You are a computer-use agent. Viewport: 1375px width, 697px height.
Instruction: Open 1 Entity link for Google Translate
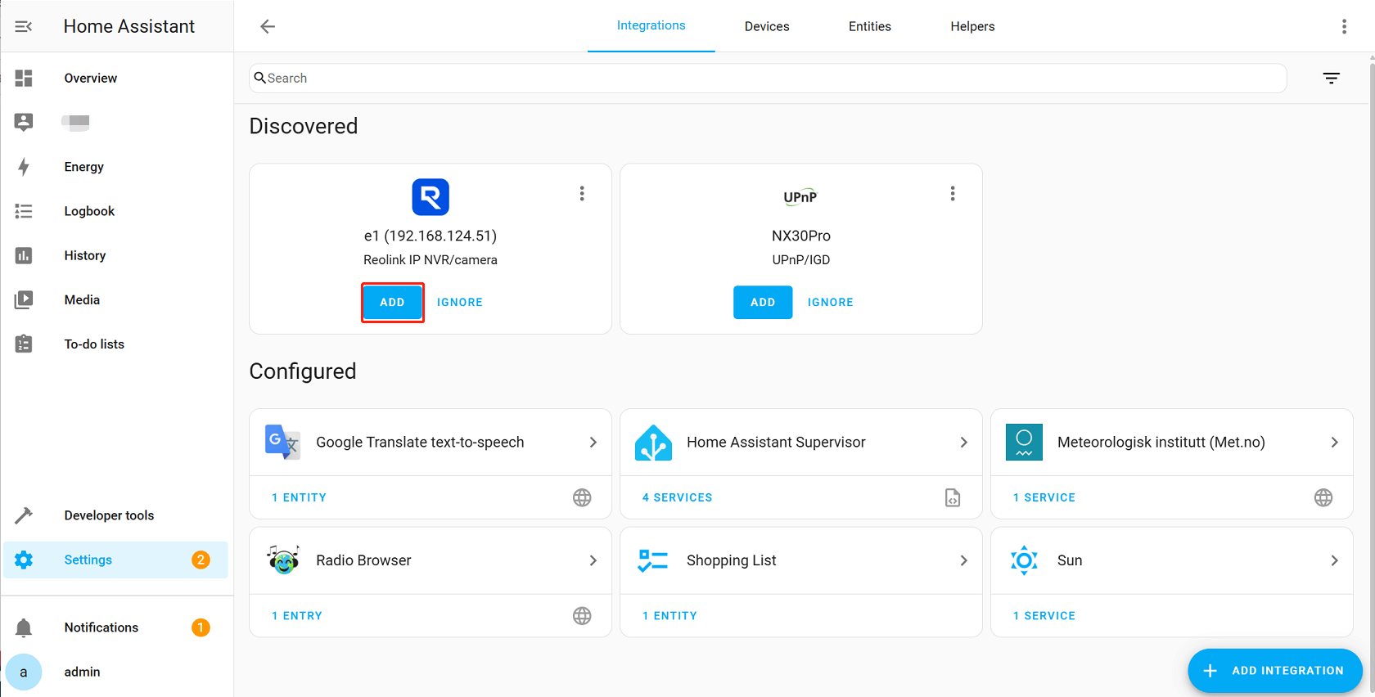[x=300, y=497]
